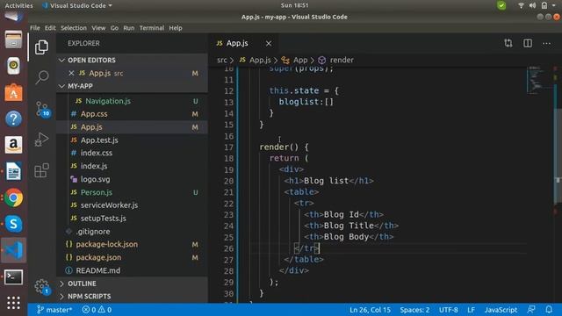Click the notifications bell in status bar

coord(549,310)
